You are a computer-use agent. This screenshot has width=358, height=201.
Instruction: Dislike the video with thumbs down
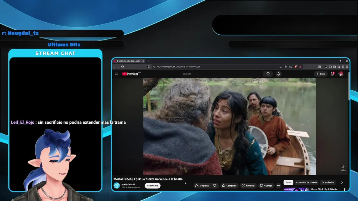pos(215,186)
